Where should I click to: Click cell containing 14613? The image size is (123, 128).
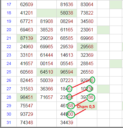click(67, 55)
